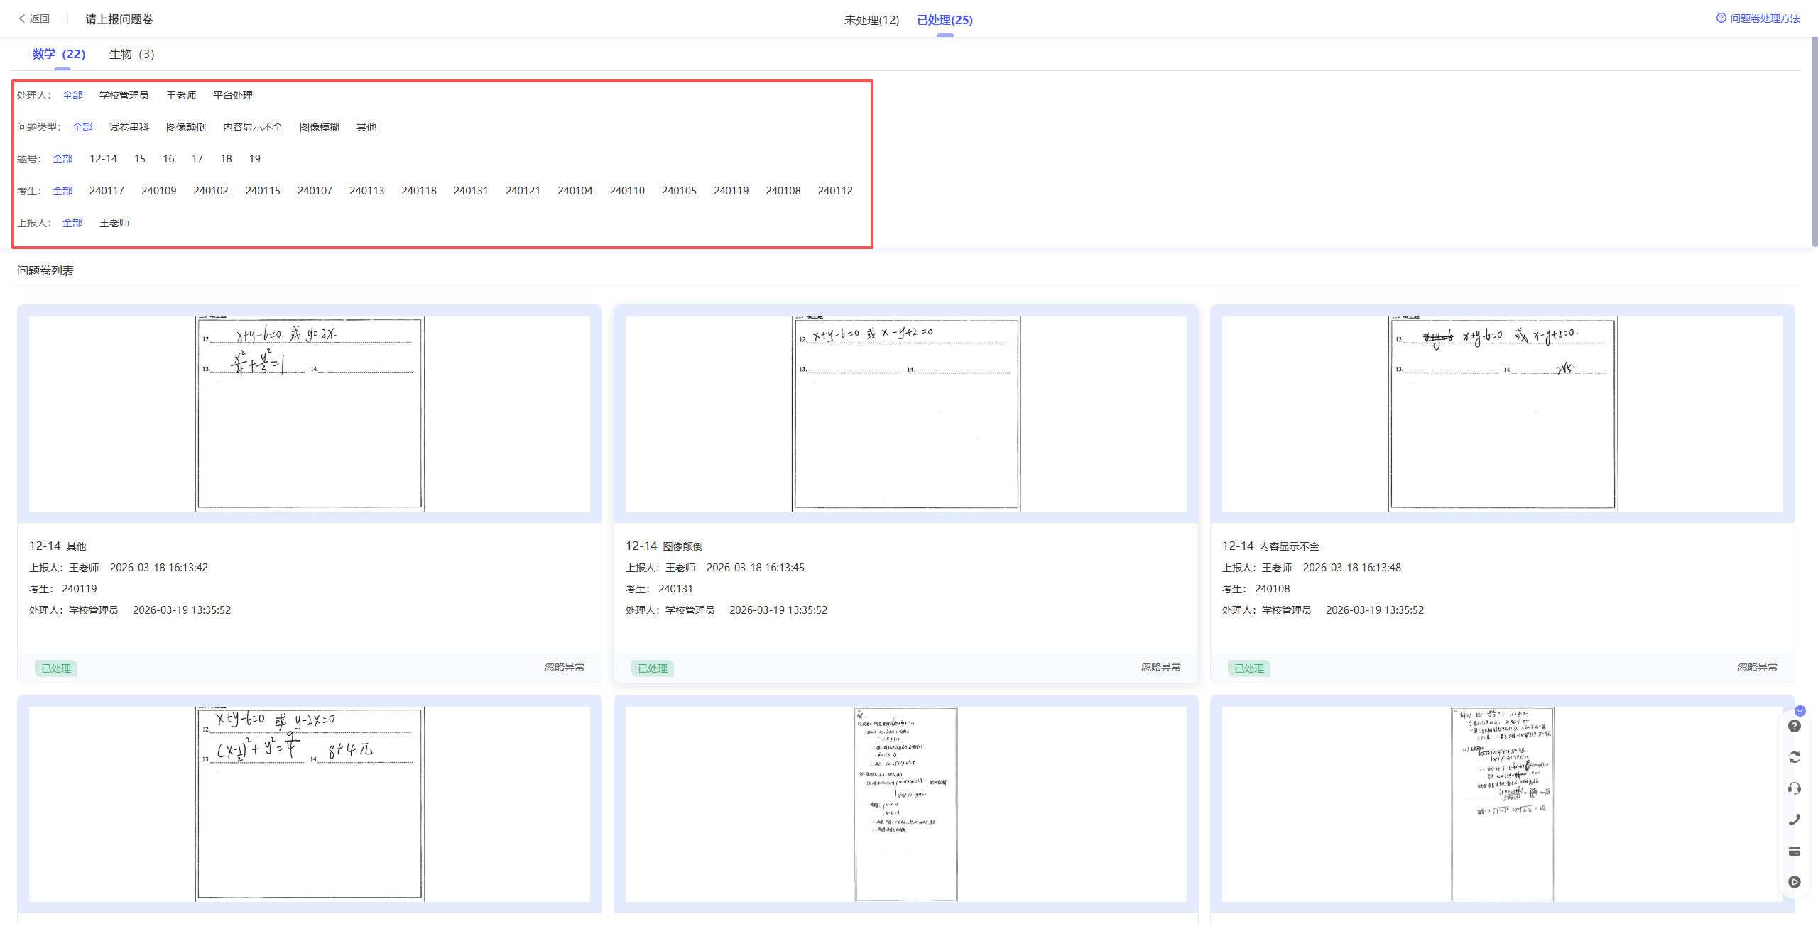Filter question number by 12-14
1818x926 pixels.
click(103, 159)
